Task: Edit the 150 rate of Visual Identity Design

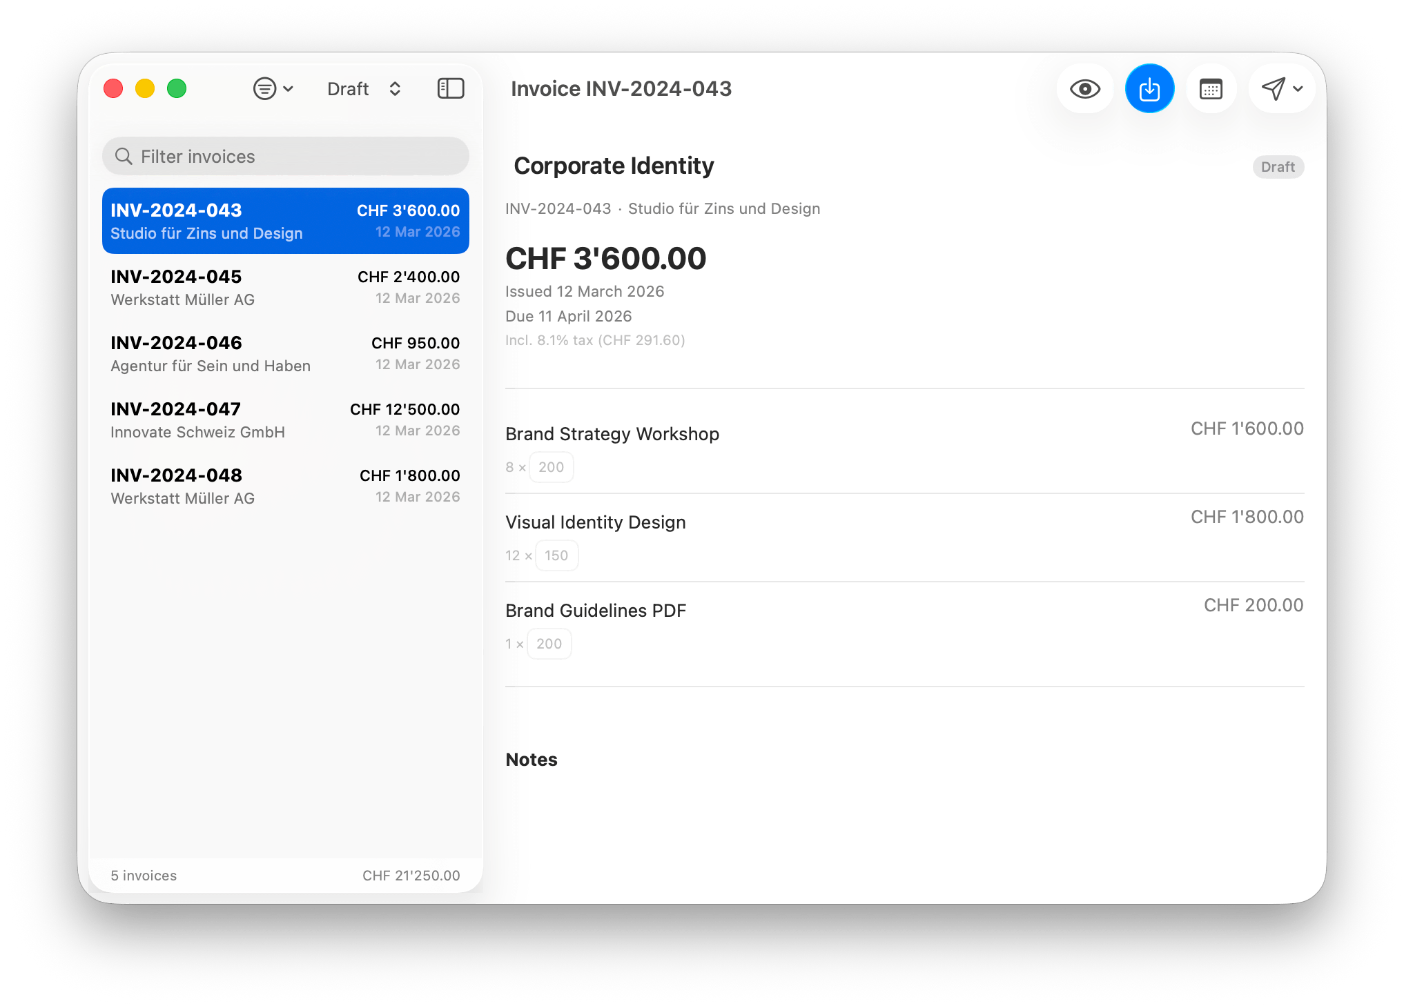Action: tap(556, 555)
